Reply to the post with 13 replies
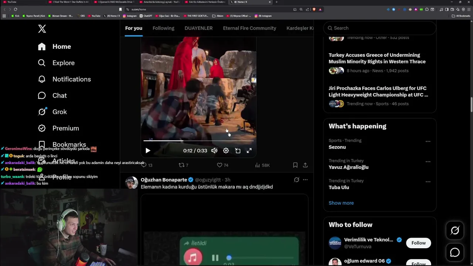473x266 pixels. click(147, 165)
